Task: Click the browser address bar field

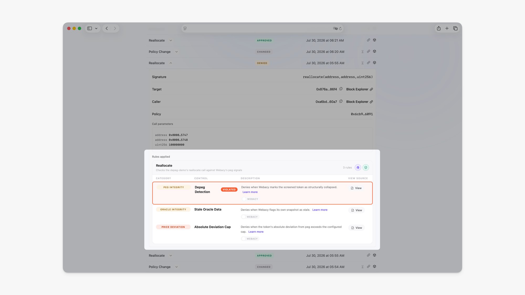Action: (262, 28)
